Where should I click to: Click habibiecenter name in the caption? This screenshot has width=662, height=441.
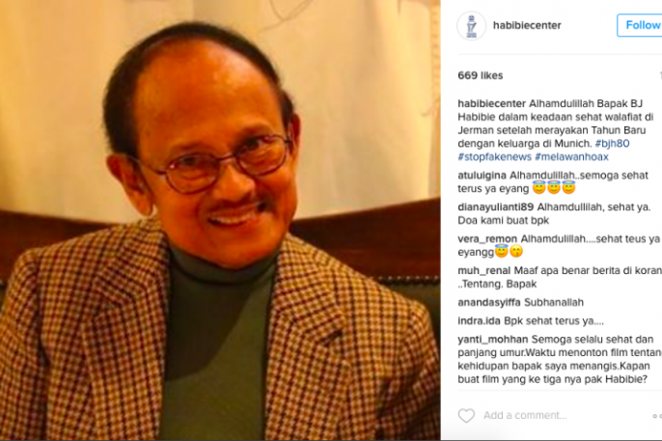[x=492, y=104]
